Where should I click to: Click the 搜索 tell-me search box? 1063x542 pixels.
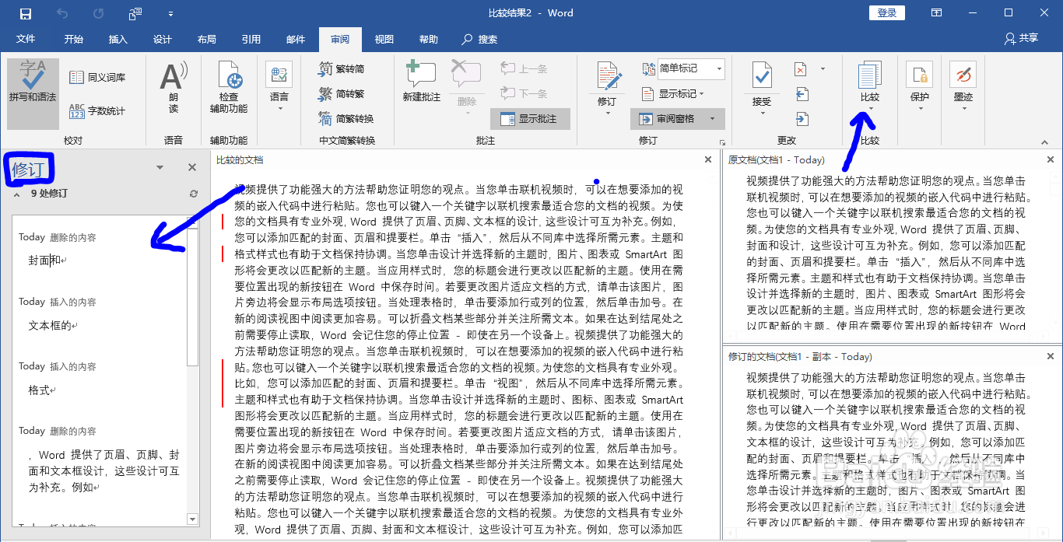pos(480,39)
